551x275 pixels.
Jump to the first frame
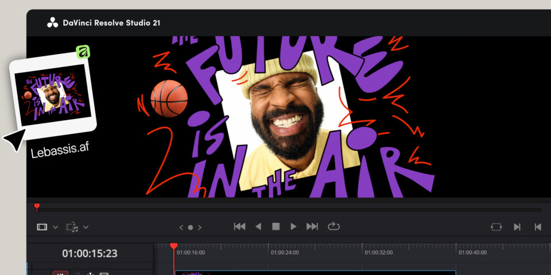coord(239,227)
